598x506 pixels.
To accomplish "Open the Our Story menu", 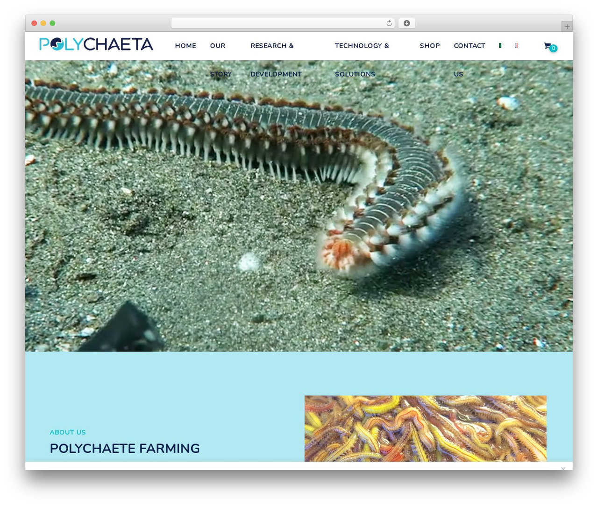I will 221,60.
